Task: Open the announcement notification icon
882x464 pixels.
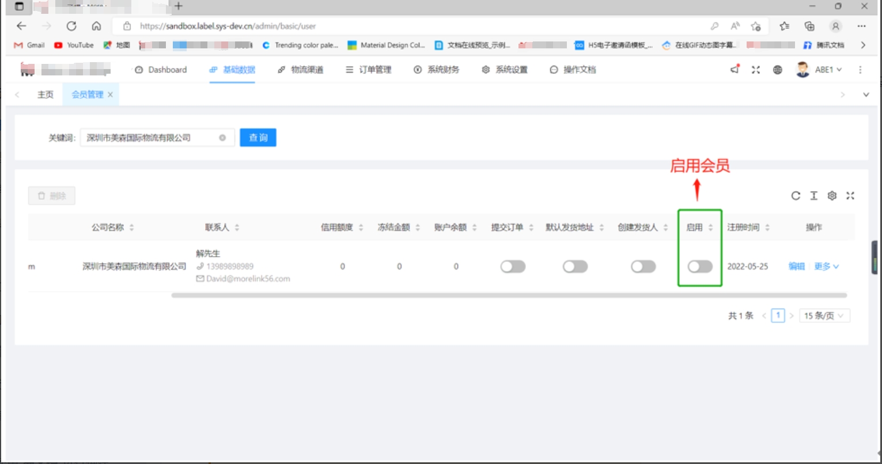Action: (x=734, y=69)
